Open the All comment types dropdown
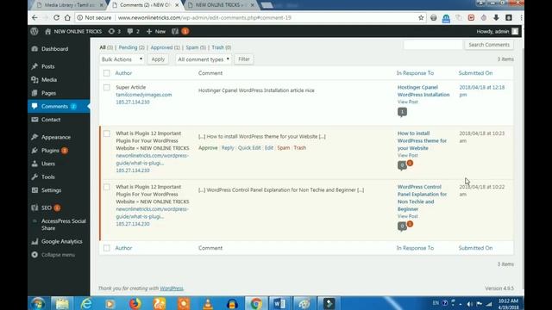Screen dimensions: 552x310 tap(204, 59)
